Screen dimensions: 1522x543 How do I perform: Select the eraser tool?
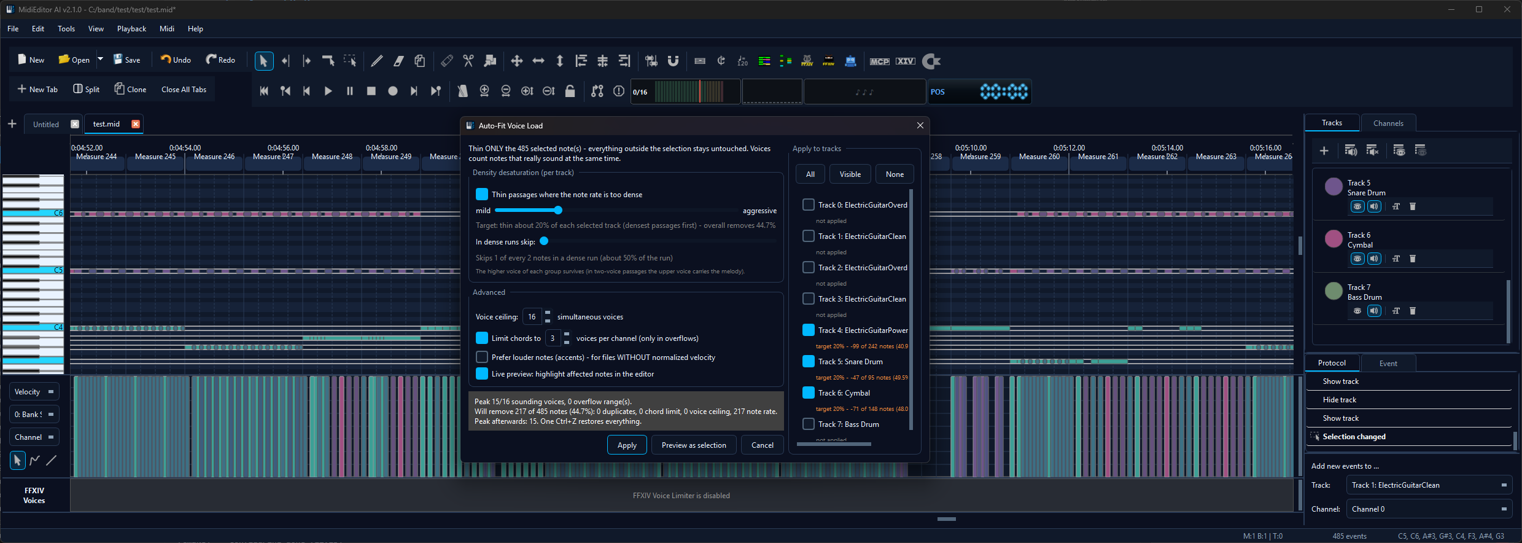point(398,60)
